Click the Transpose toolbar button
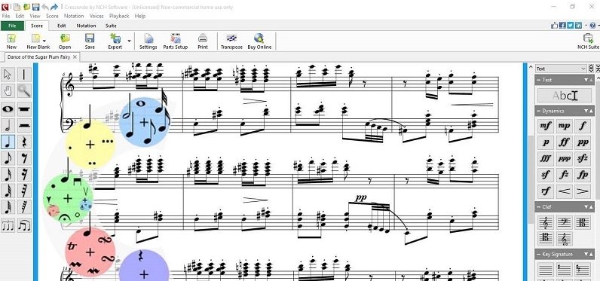Image resolution: width=600 pixels, height=281 pixels. point(231,41)
